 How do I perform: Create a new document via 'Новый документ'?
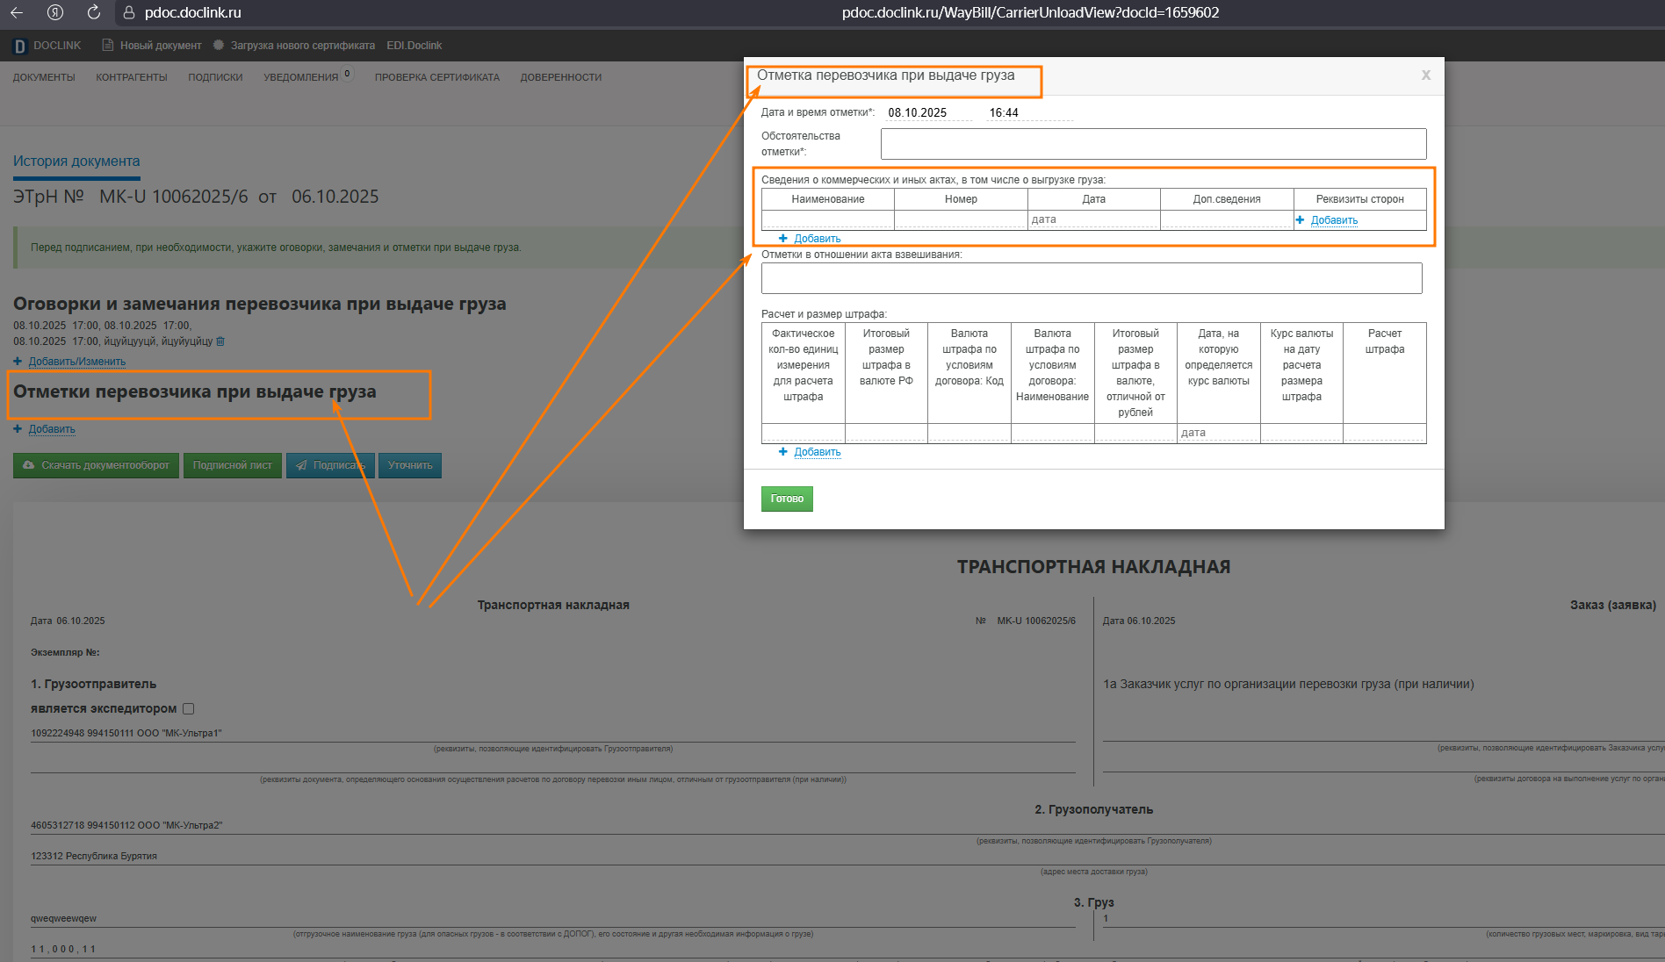point(152,46)
